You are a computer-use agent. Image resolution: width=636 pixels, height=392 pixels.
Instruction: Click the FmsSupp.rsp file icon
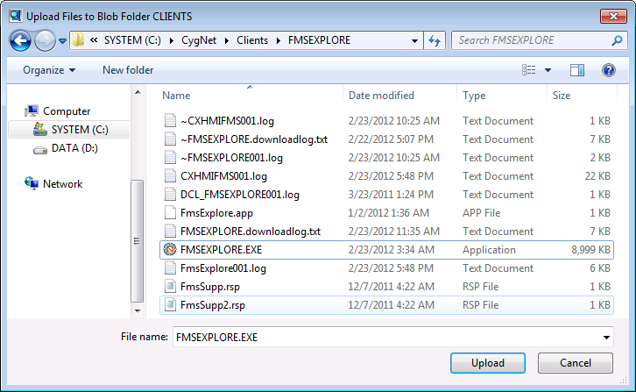pos(170,287)
